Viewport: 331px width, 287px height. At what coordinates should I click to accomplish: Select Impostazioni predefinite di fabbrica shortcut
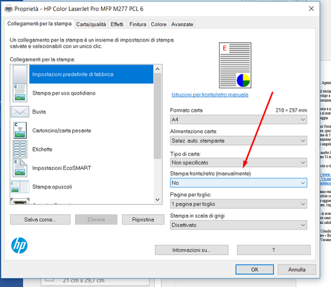[91, 74]
